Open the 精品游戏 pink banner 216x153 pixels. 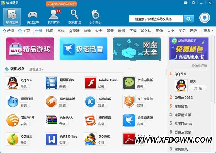point(30,49)
